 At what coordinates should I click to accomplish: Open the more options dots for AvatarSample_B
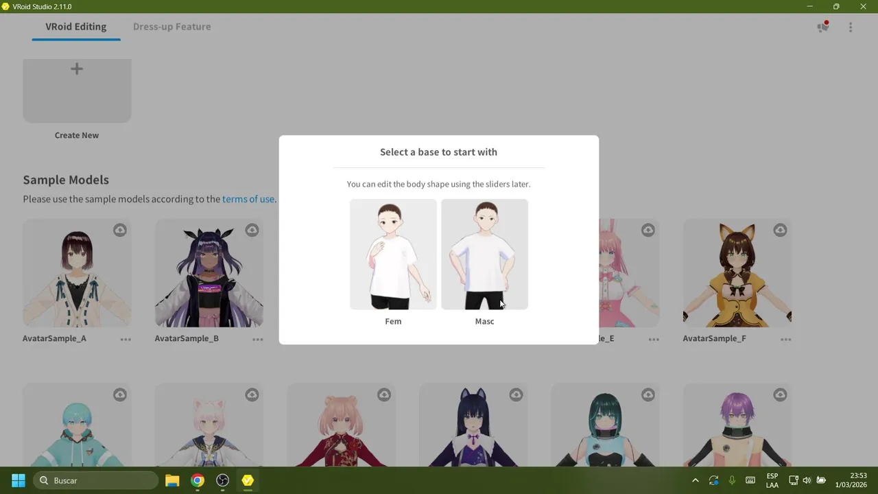click(257, 339)
